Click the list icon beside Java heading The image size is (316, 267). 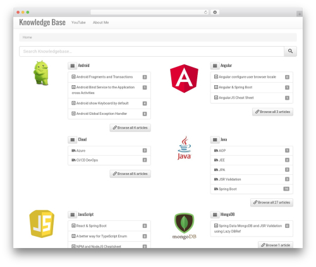tap(215, 139)
